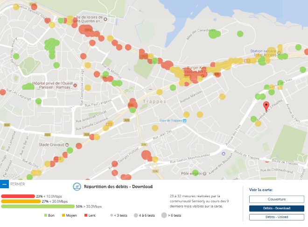
Task: Click the '> 6 tests' legend circle
Action: (x=164, y=215)
